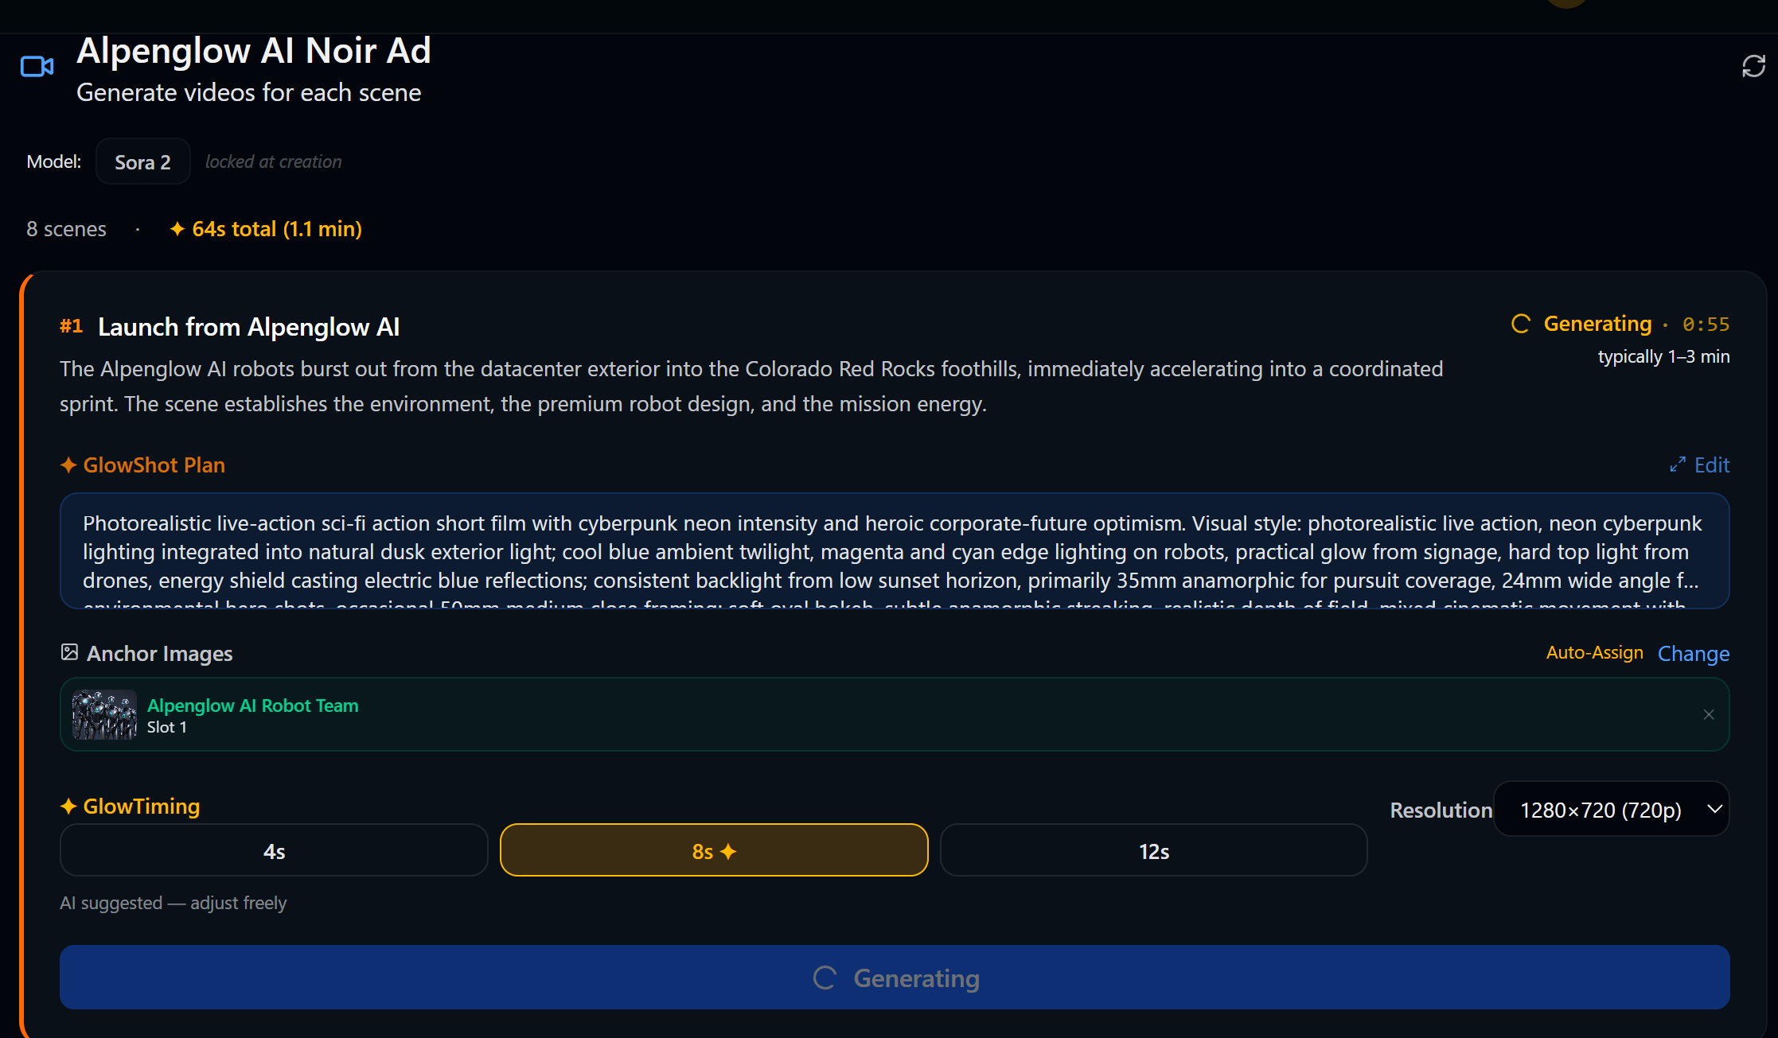Click the GlowShot Plan sparkle icon
This screenshot has width=1778, height=1038.
tap(68, 465)
